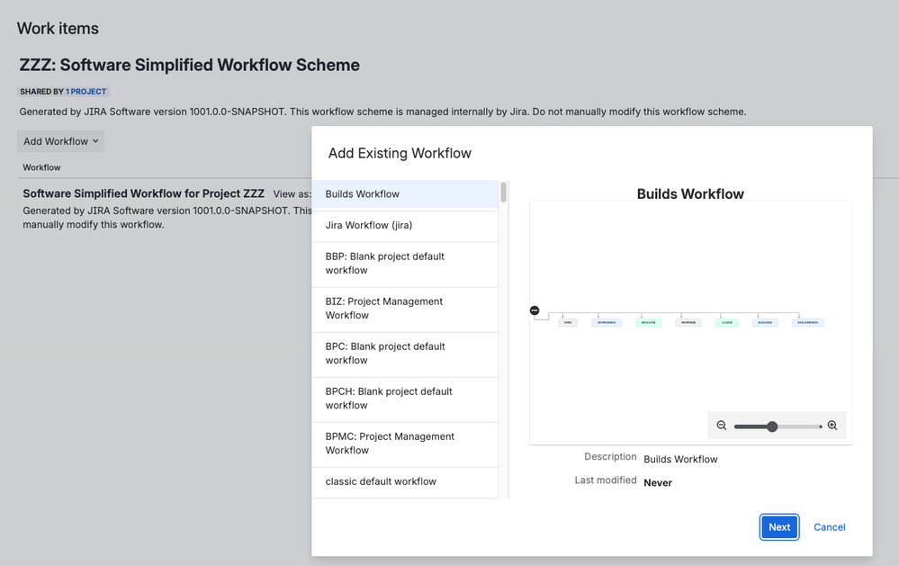Click the workflow diagram start node

point(535,310)
